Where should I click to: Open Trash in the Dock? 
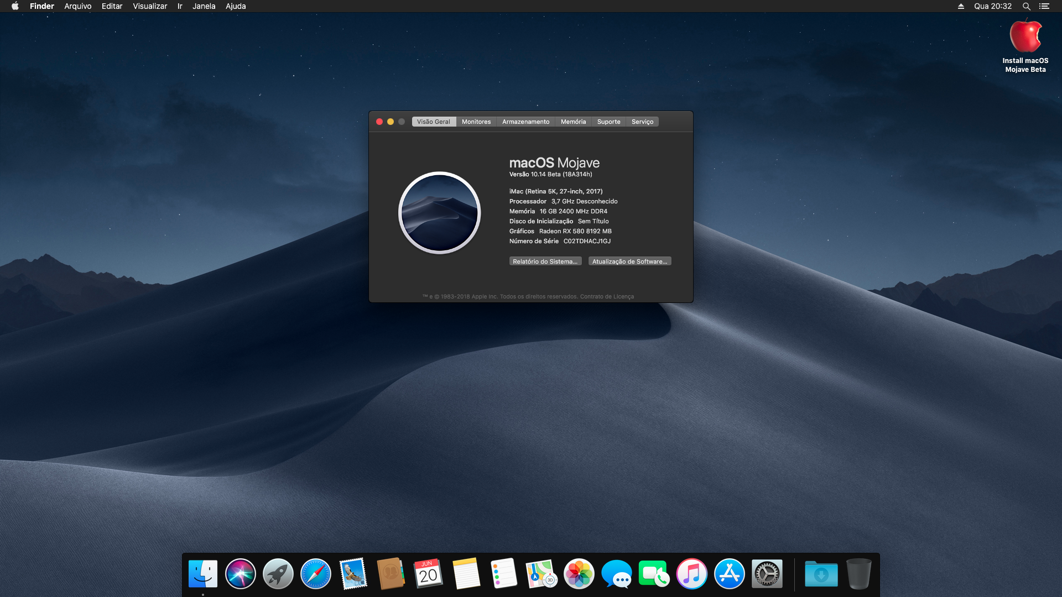[859, 574]
